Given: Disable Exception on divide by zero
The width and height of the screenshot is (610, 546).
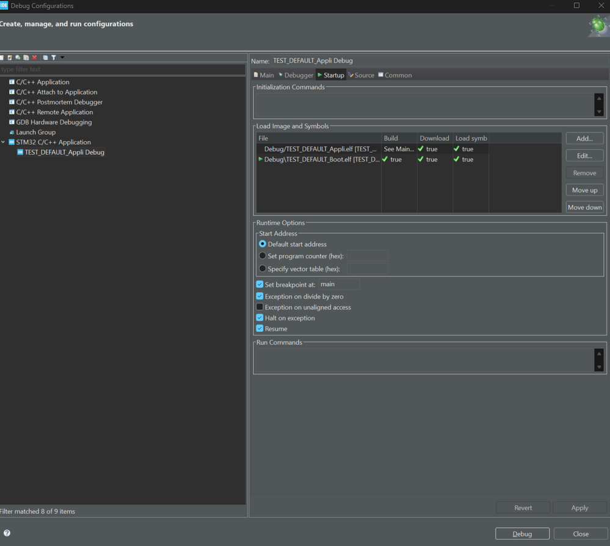Looking at the screenshot, I should (260, 296).
